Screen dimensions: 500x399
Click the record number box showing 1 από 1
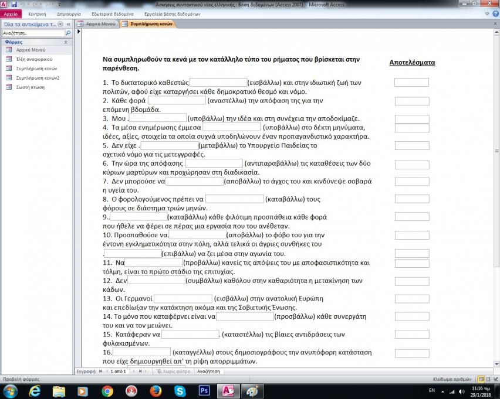(x=118, y=371)
